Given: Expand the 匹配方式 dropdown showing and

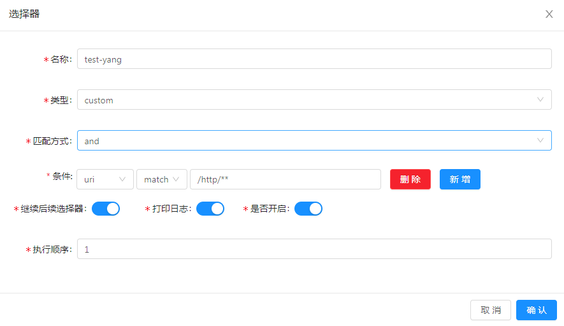Looking at the screenshot, I should click(314, 140).
